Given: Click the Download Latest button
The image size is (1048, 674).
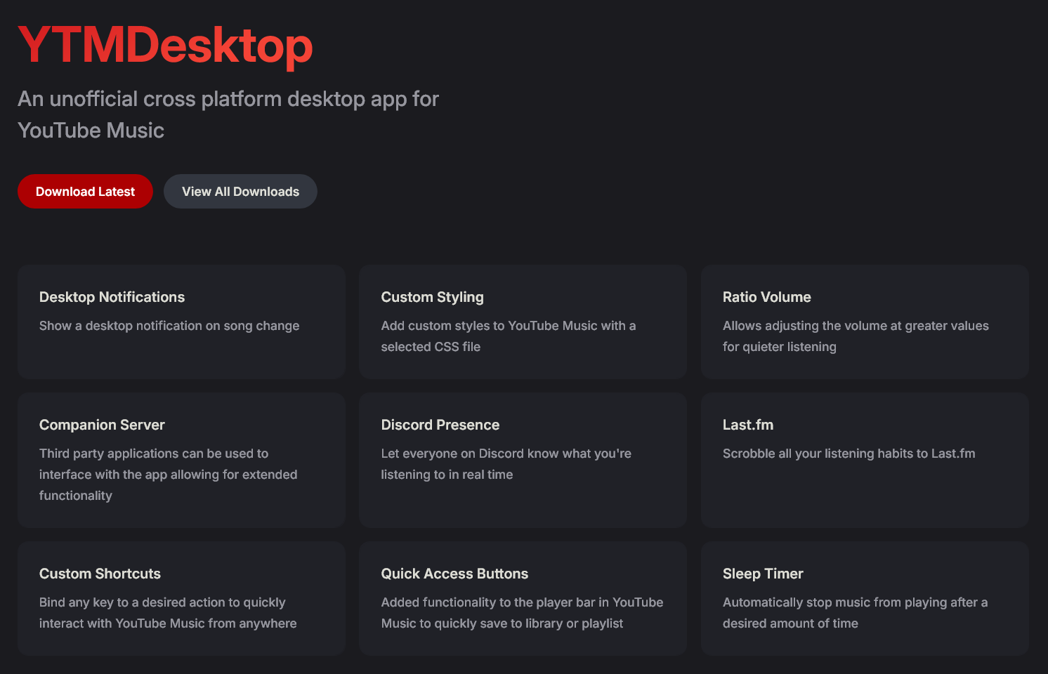Looking at the screenshot, I should pos(85,192).
